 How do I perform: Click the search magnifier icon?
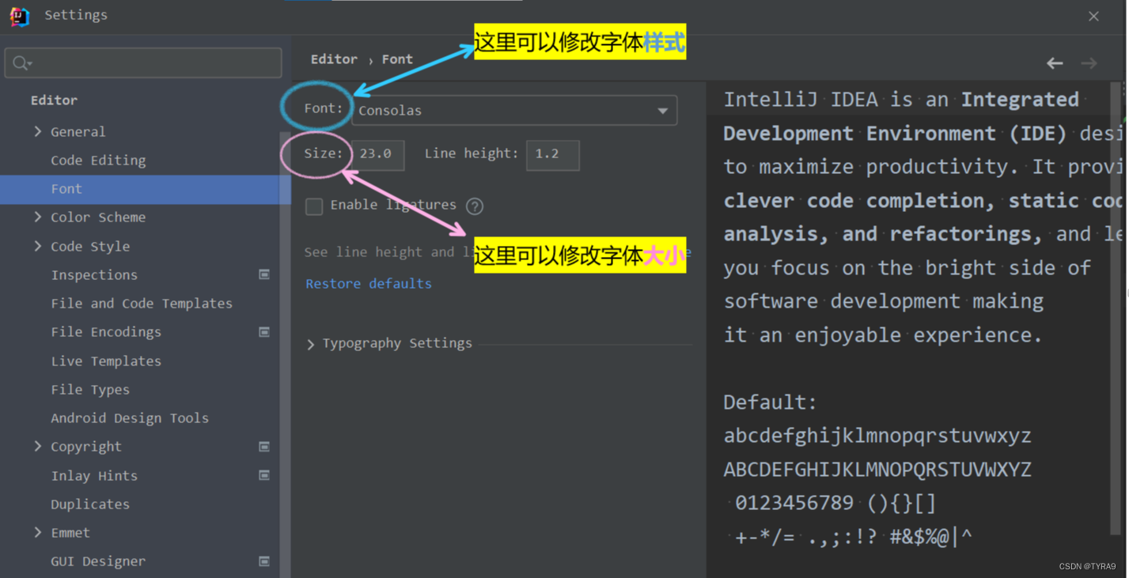tap(21, 63)
